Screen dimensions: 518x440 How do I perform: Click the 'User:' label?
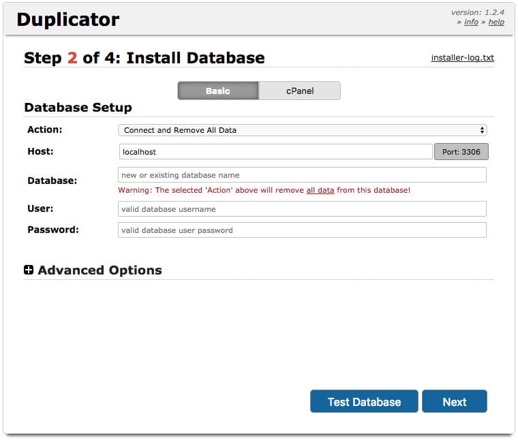point(40,208)
